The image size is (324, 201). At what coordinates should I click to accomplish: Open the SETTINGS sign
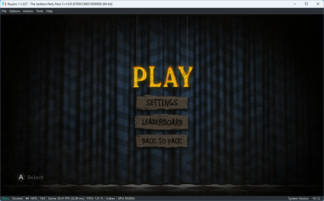162,103
